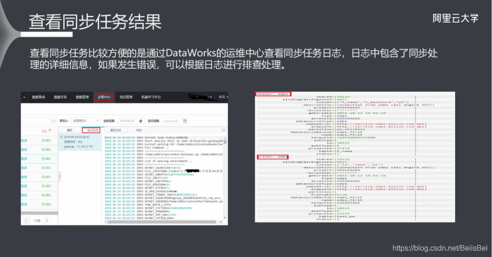Go to the next page of the task list
492x257 pixels.
(47, 221)
